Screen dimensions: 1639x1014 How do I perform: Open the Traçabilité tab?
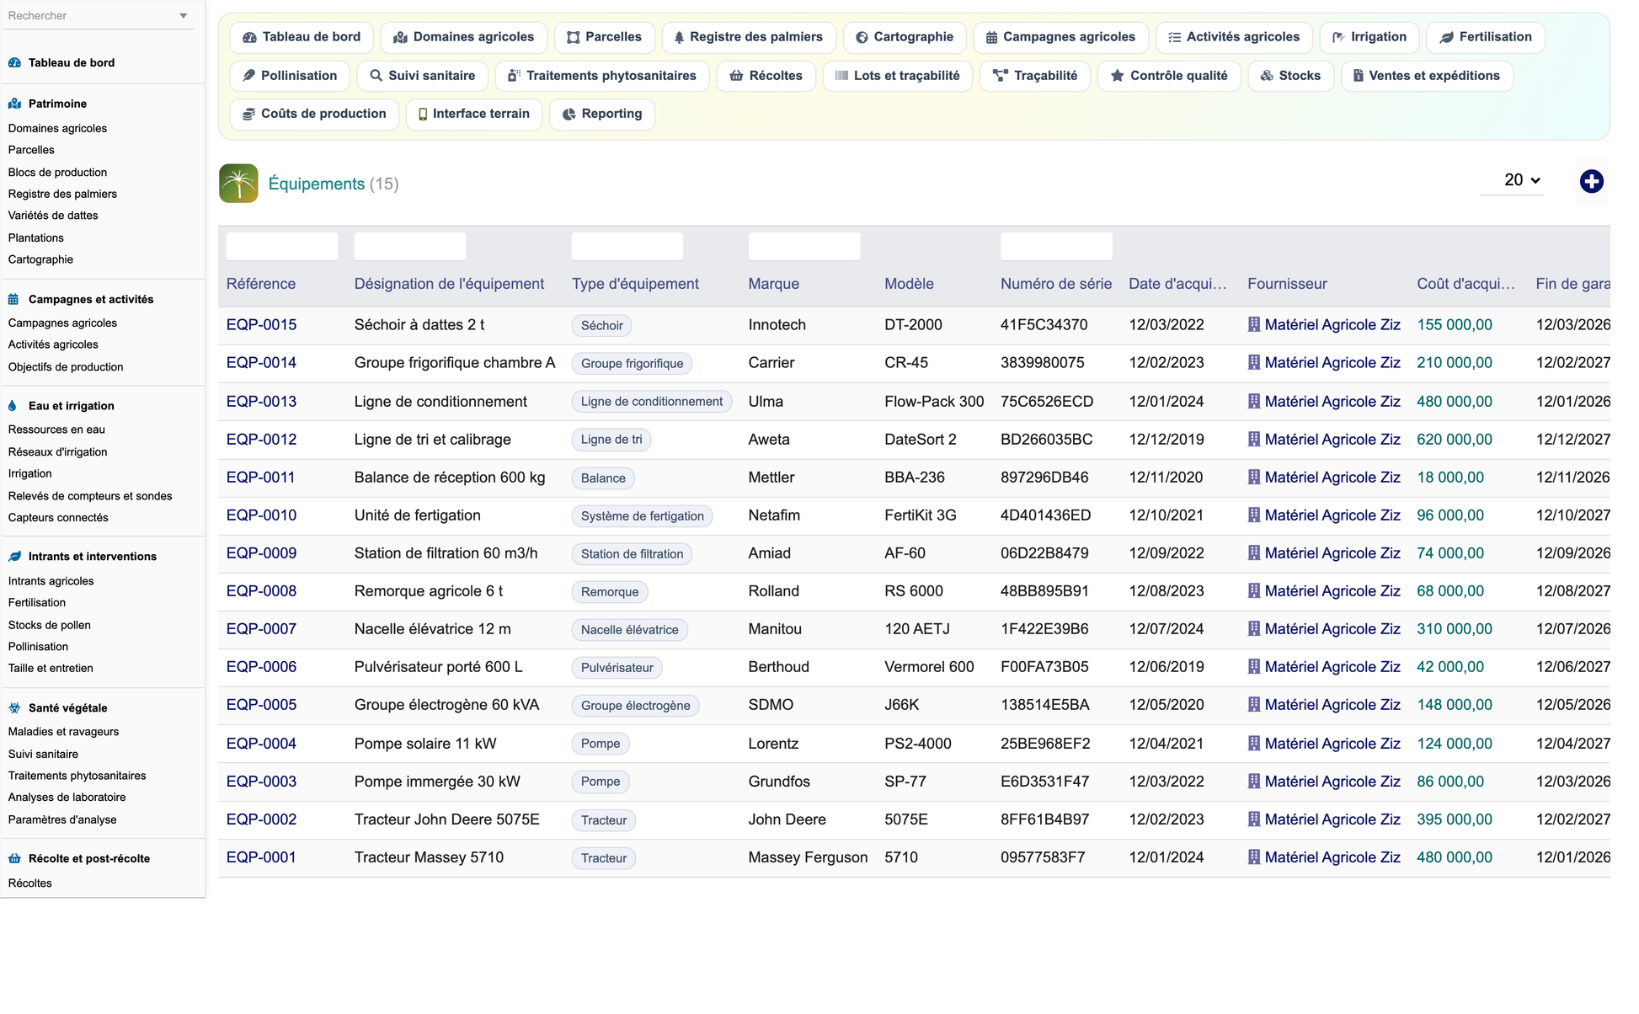tap(1035, 76)
